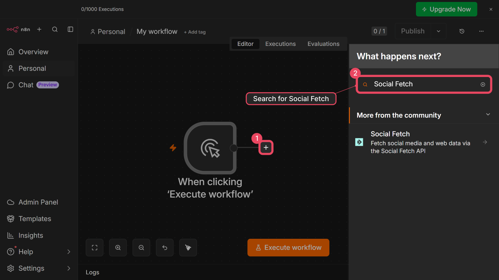The width and height of the screenshot is (499, 280).
Task: Select the manual trigger node
Action: [x=210, y=148]
